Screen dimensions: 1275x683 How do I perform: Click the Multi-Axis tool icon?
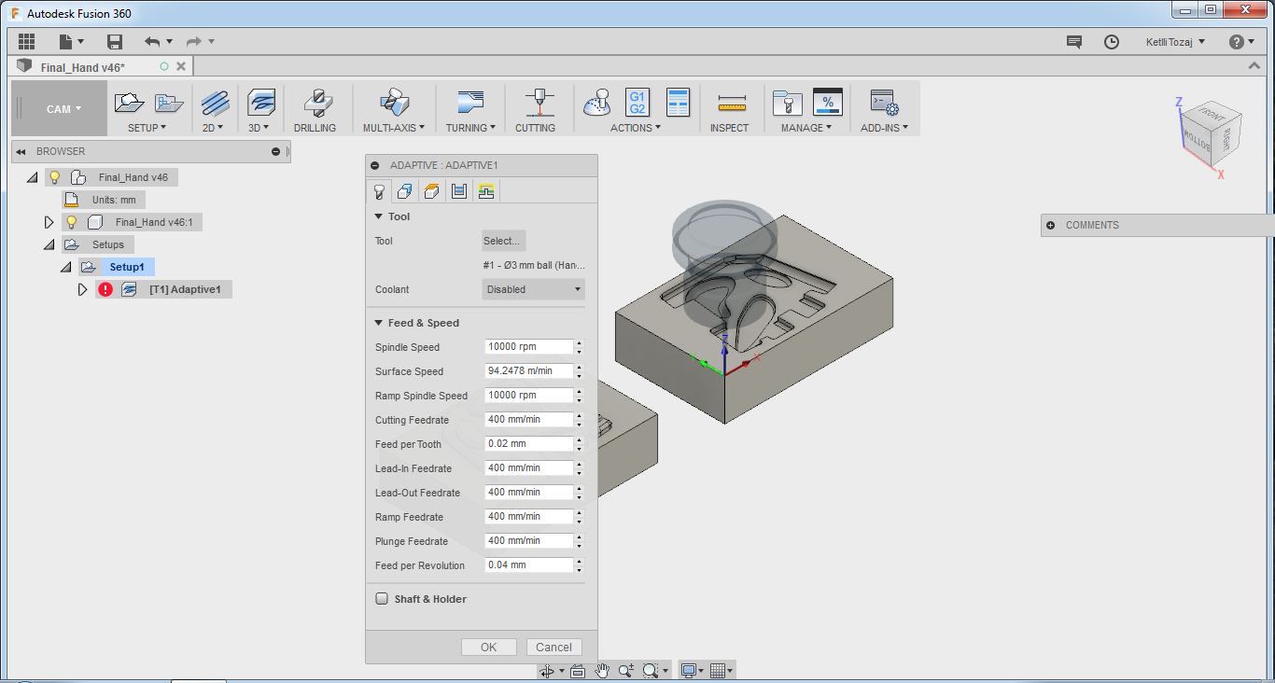[393, 103]
